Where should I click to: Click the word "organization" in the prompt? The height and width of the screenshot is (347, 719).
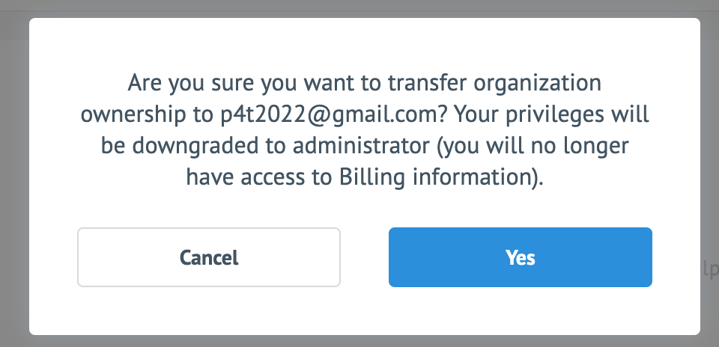(x=537, y=84)
